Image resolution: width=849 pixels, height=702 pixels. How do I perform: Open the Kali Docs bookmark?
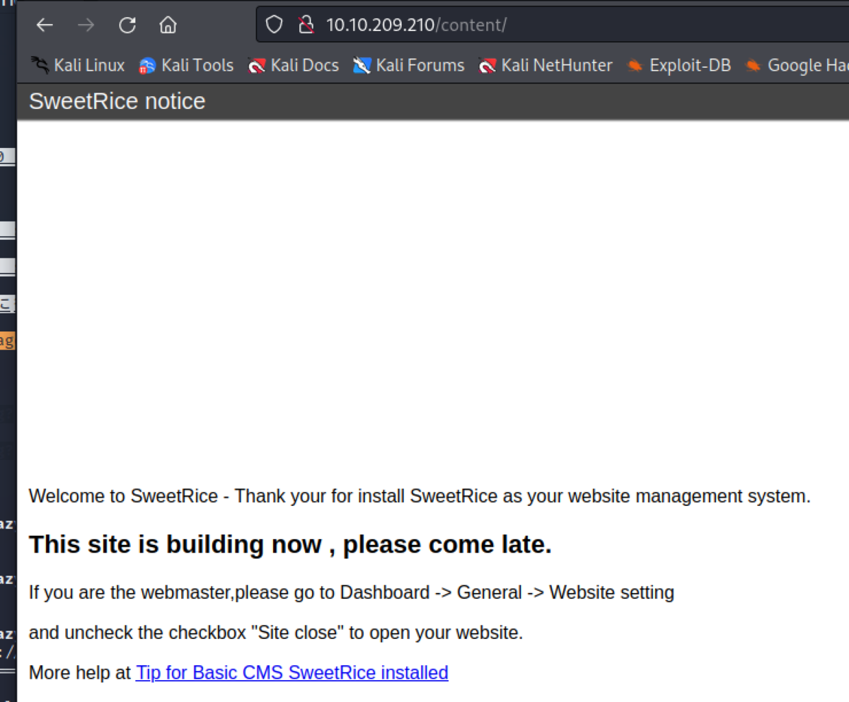pos(293,65)
